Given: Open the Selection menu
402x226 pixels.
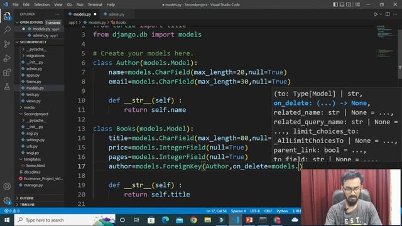Looking at the screenshot, I should pos(42,4).
